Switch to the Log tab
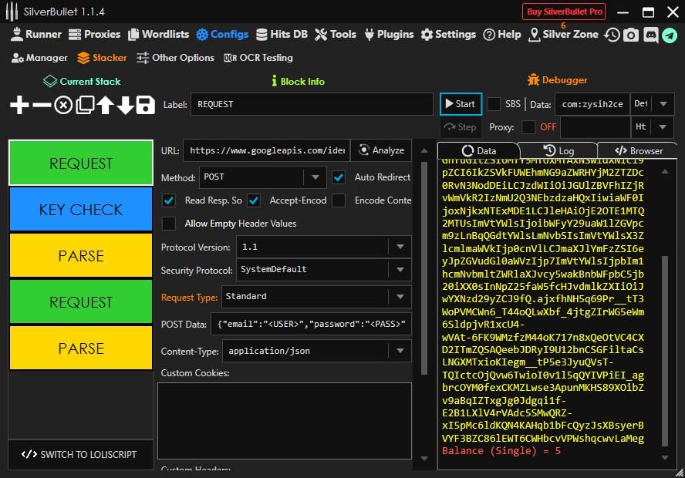 coord(558,151)
